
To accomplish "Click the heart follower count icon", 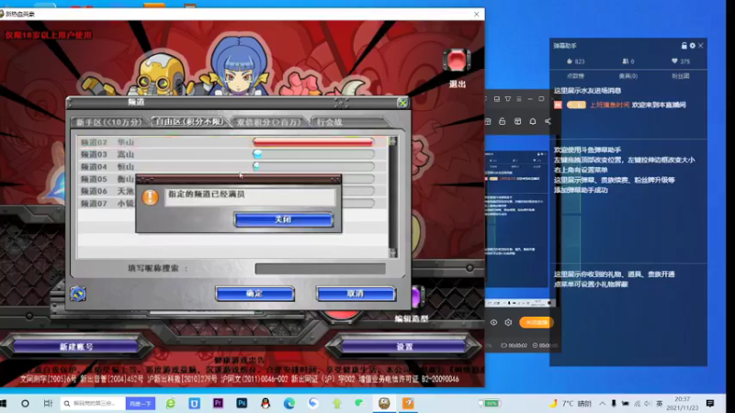I will pyautogui.click(x=674, y=61).
